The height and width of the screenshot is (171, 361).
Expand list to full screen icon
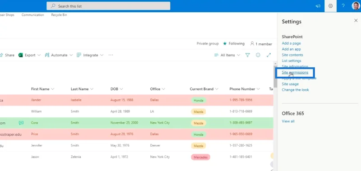(x=268, y=55)
